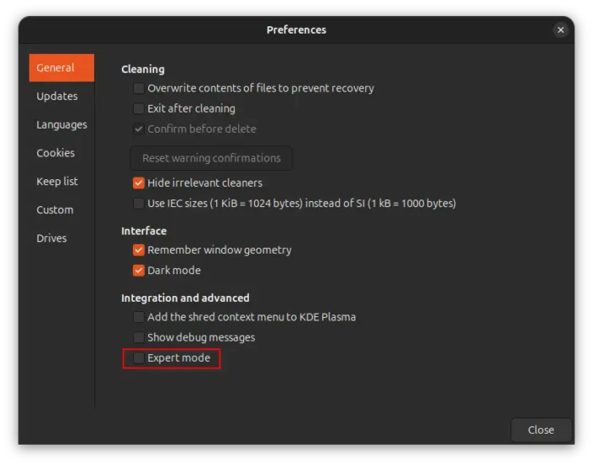The width and height of the screenshot is (593, 465).
Task: Close the Preferences dialog with the X icon
Action: pos(560,30)
